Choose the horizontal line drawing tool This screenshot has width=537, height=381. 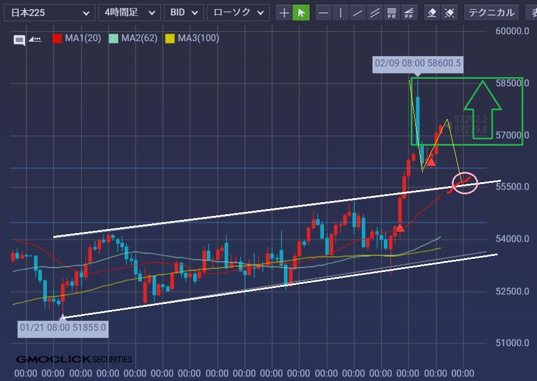click(x=323, y=13)
